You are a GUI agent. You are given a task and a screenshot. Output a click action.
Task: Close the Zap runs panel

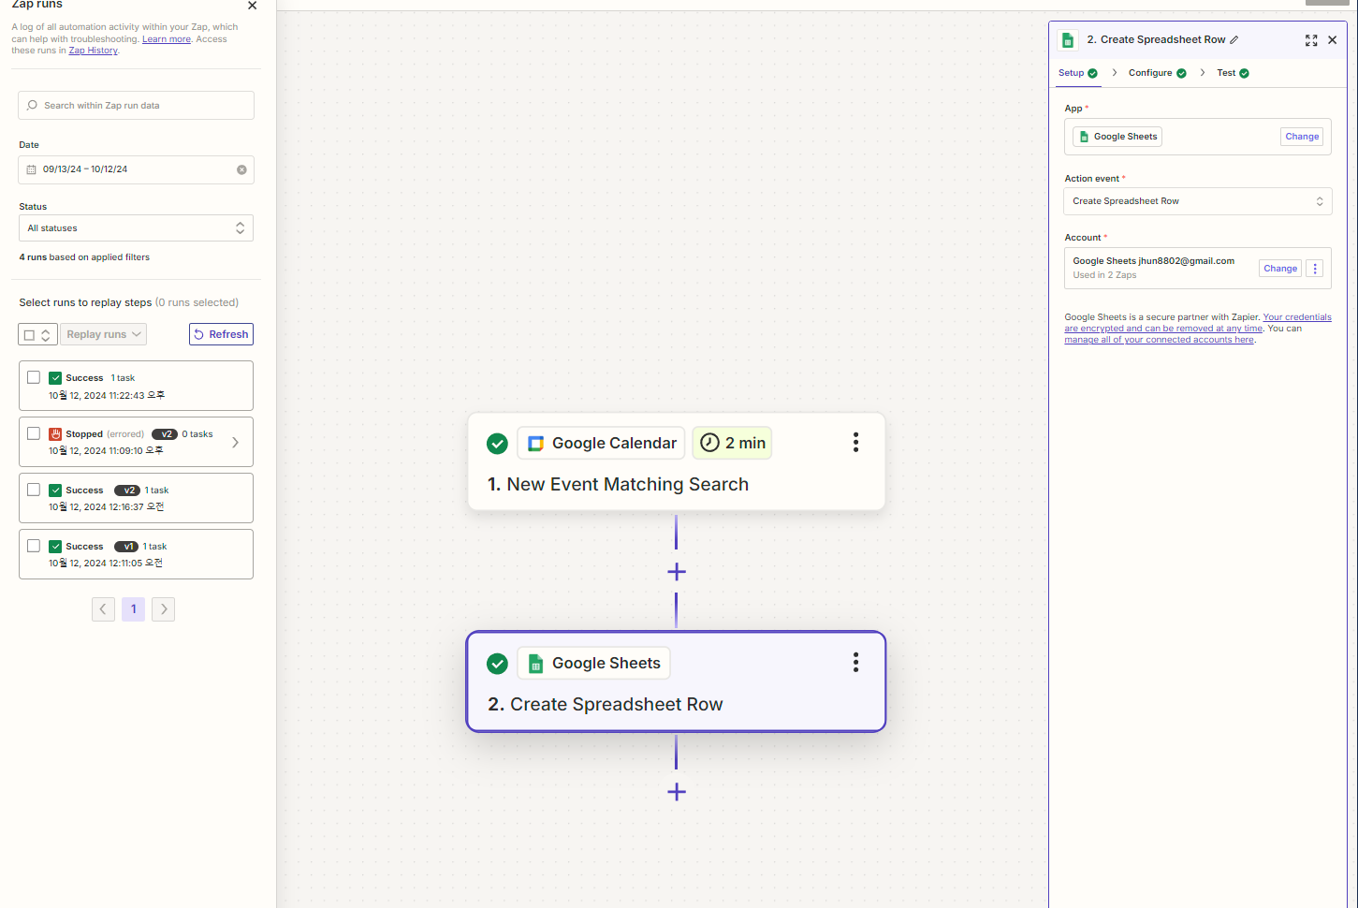coord(252,6)
